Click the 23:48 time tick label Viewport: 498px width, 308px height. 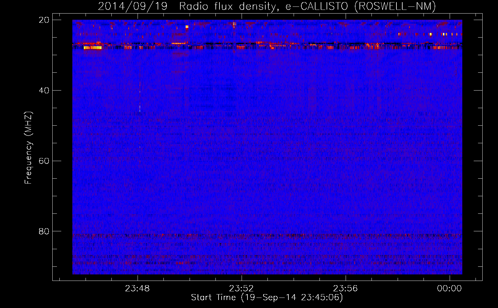[x=137, y=288]
